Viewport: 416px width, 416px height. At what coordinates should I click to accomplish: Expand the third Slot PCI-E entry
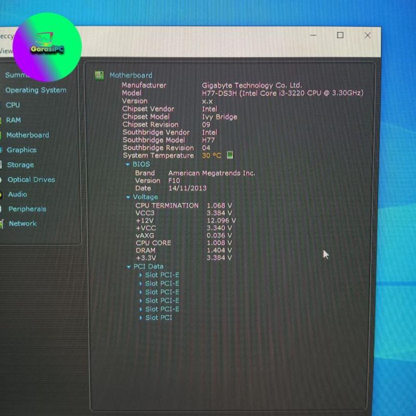(x=140, y=292)
